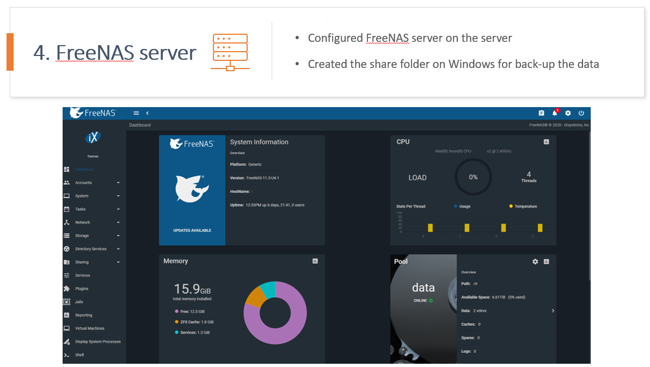This screenshot has height=367, width=650.
Task: Click the Virtual Machines monitor icon
Action: coord(66,328)
